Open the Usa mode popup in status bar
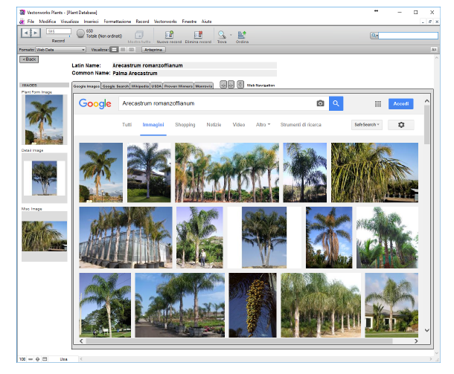 pos(63,359)
